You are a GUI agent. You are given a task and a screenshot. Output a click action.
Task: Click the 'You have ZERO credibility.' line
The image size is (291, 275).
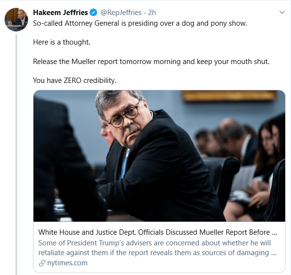[x=75, y=80]
